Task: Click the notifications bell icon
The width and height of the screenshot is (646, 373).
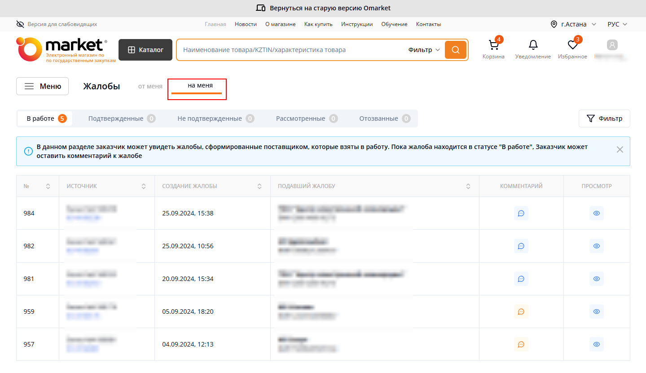Action: 533,45
